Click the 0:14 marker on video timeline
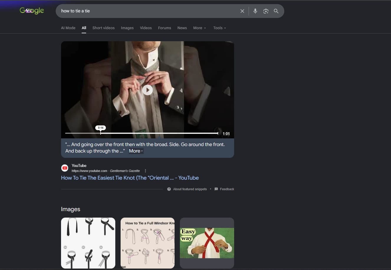Image resolution: width=391 pixels, height=270 pixels. (x=101, y=128)
